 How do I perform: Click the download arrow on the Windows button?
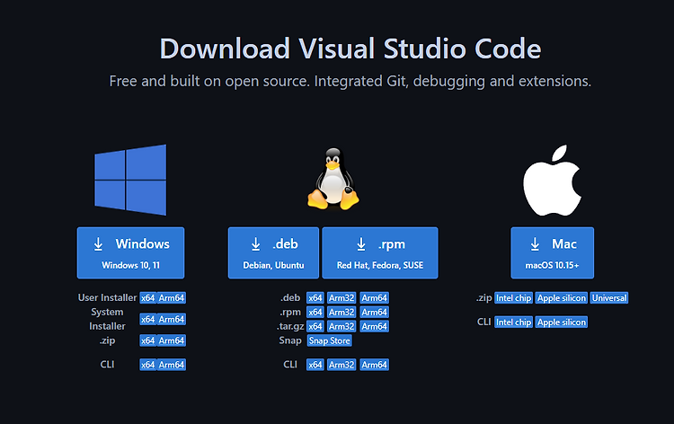(99, 244)
